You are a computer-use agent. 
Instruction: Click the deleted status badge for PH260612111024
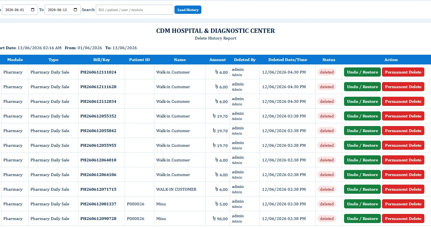point(327,72)
